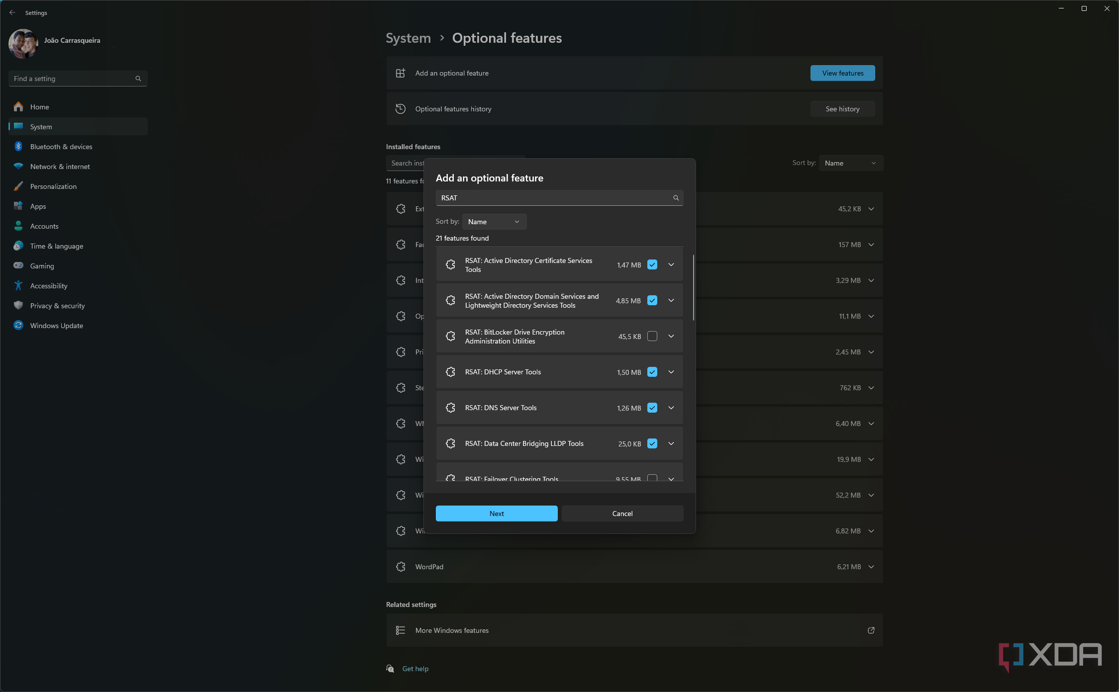
Task: Click the Windows Update sync icon
Action: (x=18, y=325)
